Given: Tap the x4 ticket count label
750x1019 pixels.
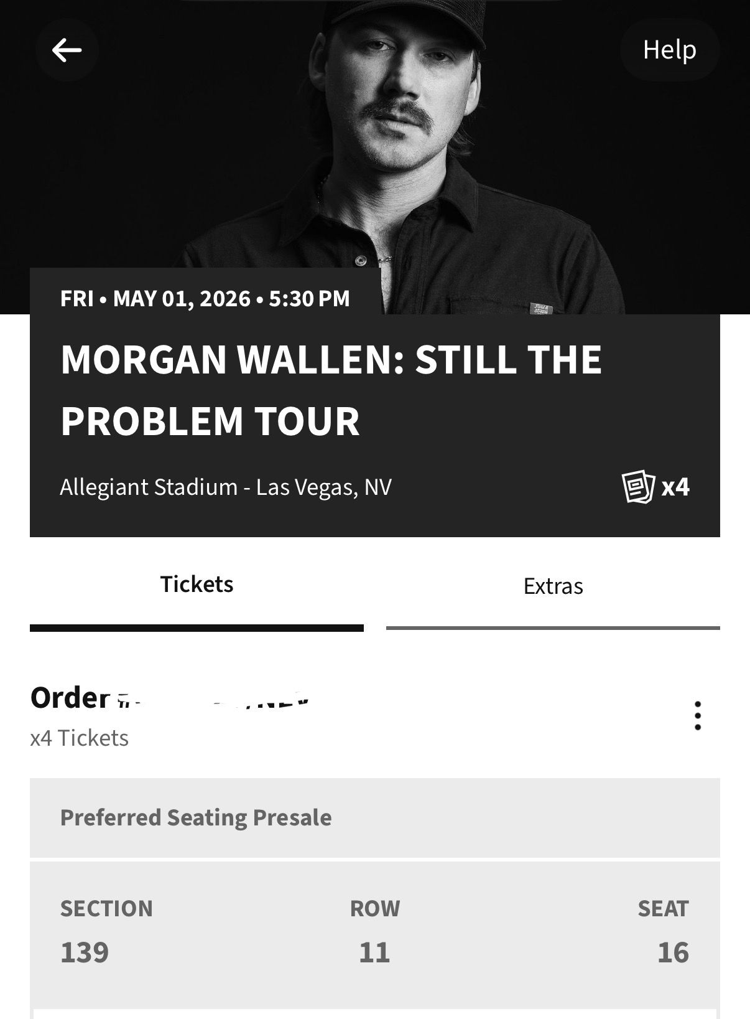Looking at the screenshot, I should coord(675,487).
